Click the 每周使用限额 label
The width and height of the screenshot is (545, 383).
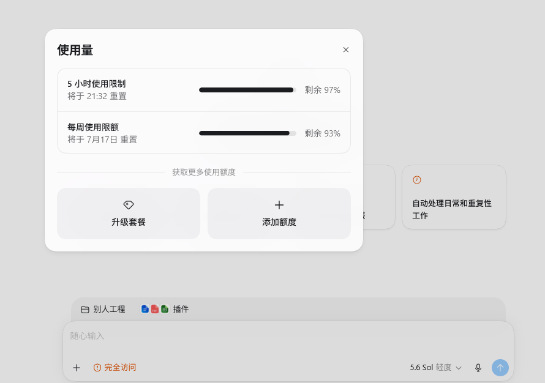[x=93, y=127]
